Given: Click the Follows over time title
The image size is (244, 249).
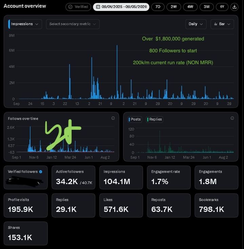Looking at the screenshot, I should pyautogui.click(x=23, y=118).
